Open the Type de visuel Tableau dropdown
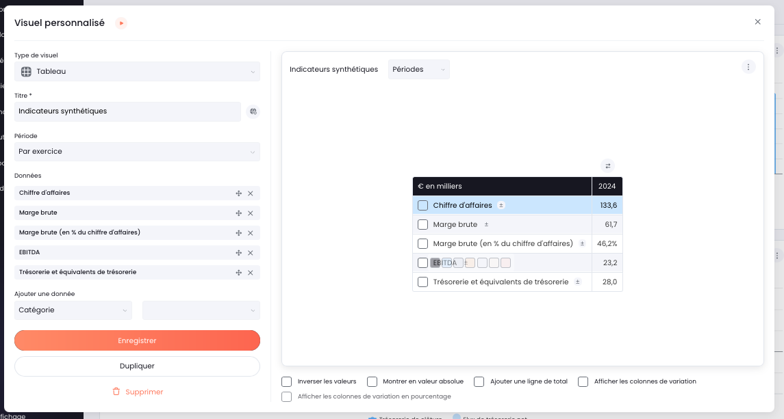Image resolution: width=784 pixels, height=419 pixels. (x=137, y=71)
